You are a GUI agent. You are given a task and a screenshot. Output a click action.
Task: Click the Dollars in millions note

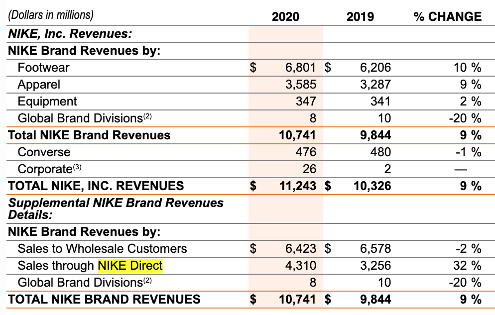click(x=50, y=15)
